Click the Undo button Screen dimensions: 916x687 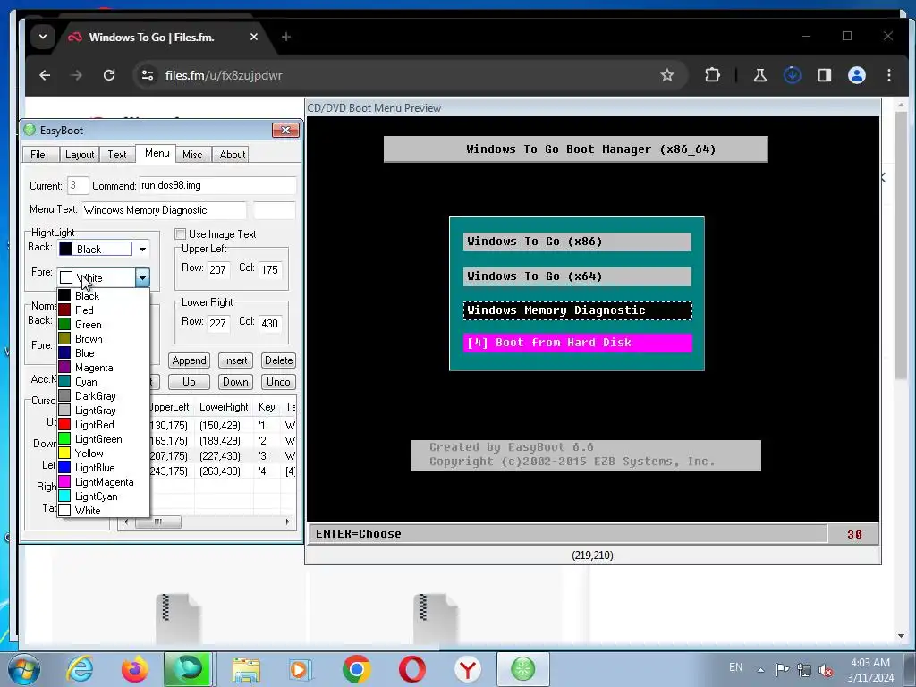(x=279, y=382)
